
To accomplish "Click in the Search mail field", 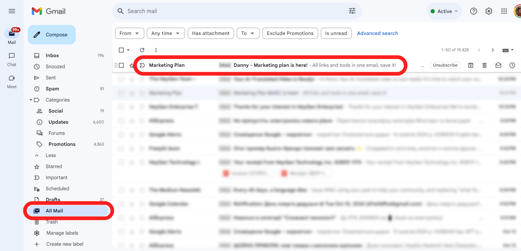I will (222, 11).
